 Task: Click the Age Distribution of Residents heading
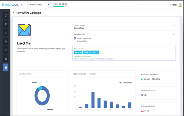point(85,74)
